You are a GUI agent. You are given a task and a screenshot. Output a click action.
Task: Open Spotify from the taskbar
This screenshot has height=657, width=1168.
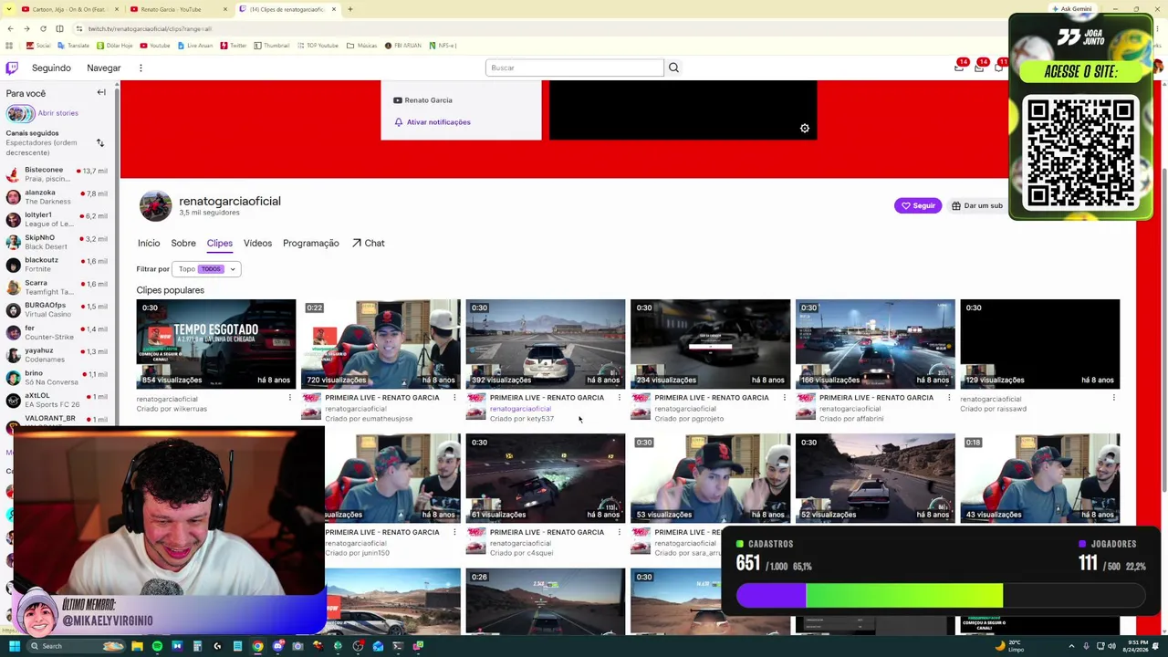tap(157, 646)
